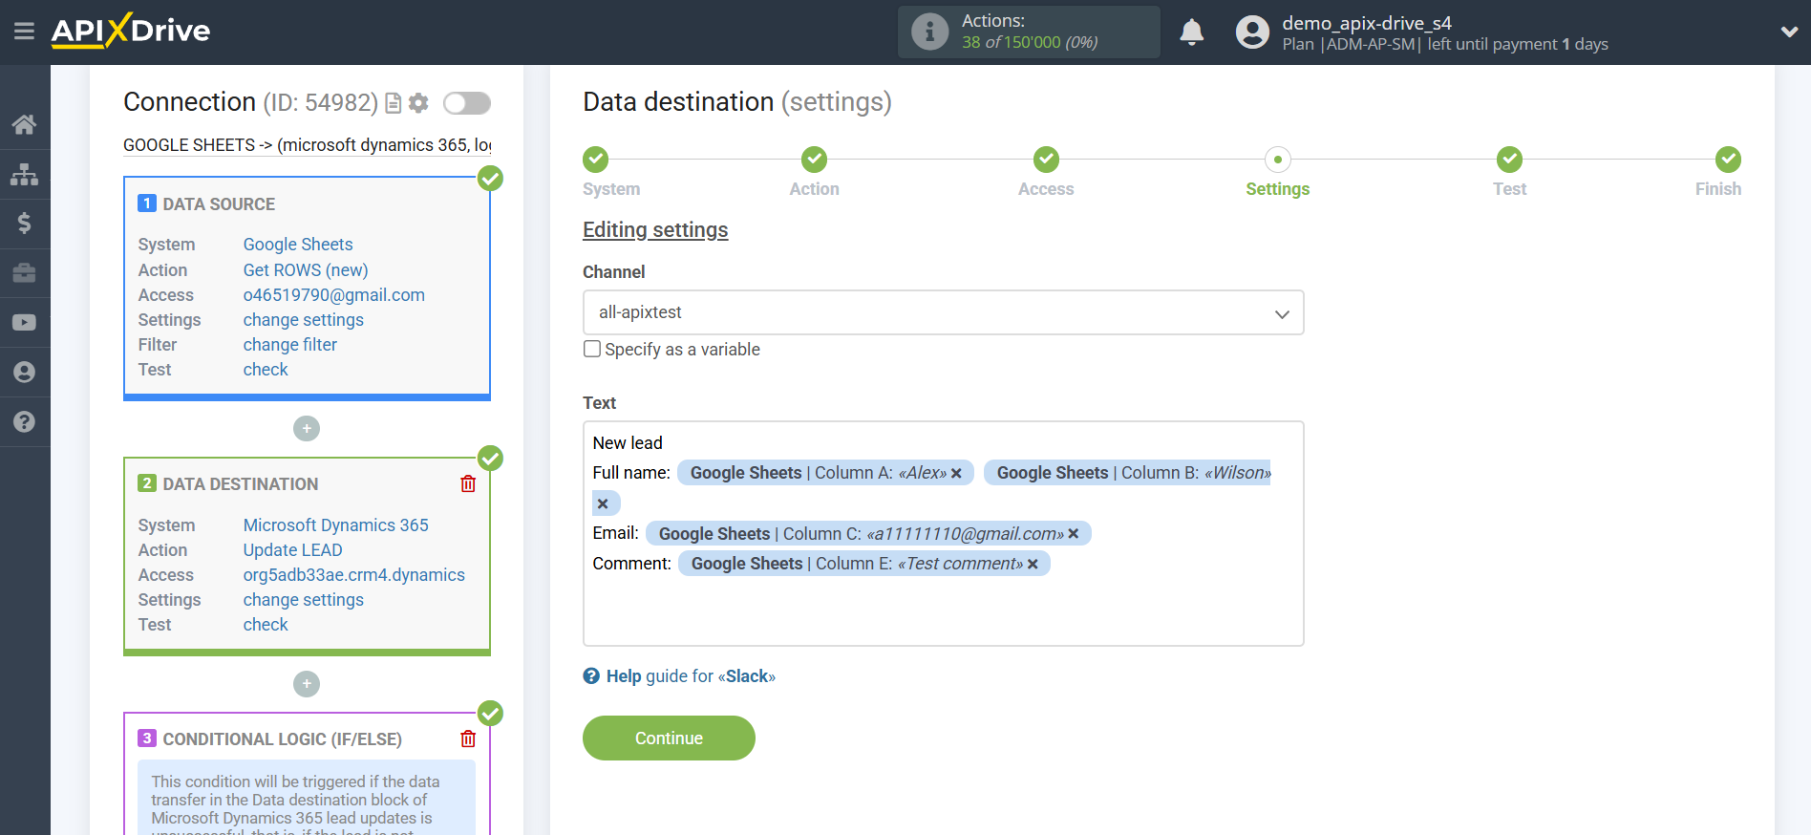Open org5adb33ae.crm4.dynamics access link
Viewport: 1811px width, 835px height.
(x=354, y=575)
